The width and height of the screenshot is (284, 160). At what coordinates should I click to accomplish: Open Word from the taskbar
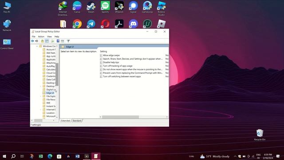(77, 156)
